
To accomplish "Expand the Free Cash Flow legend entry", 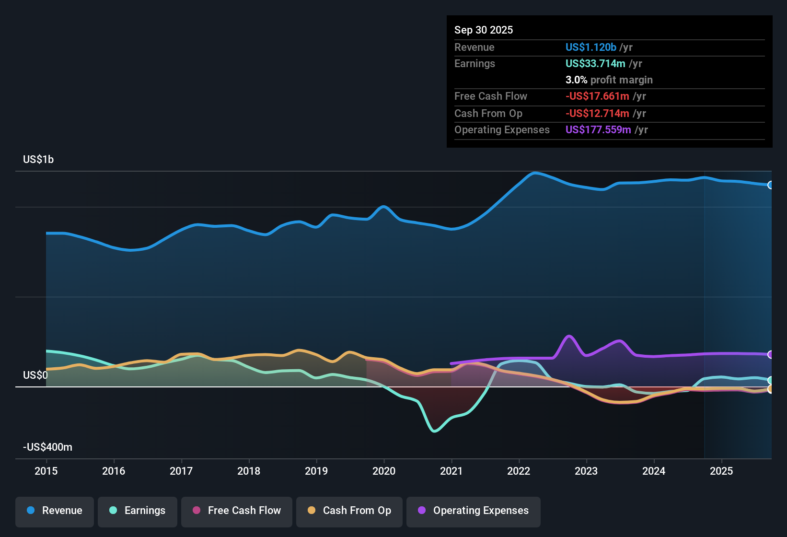I will coord(236,512).
